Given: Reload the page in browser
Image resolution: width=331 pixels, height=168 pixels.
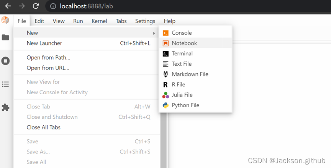Looking at the screenshot, I should 36,6.
